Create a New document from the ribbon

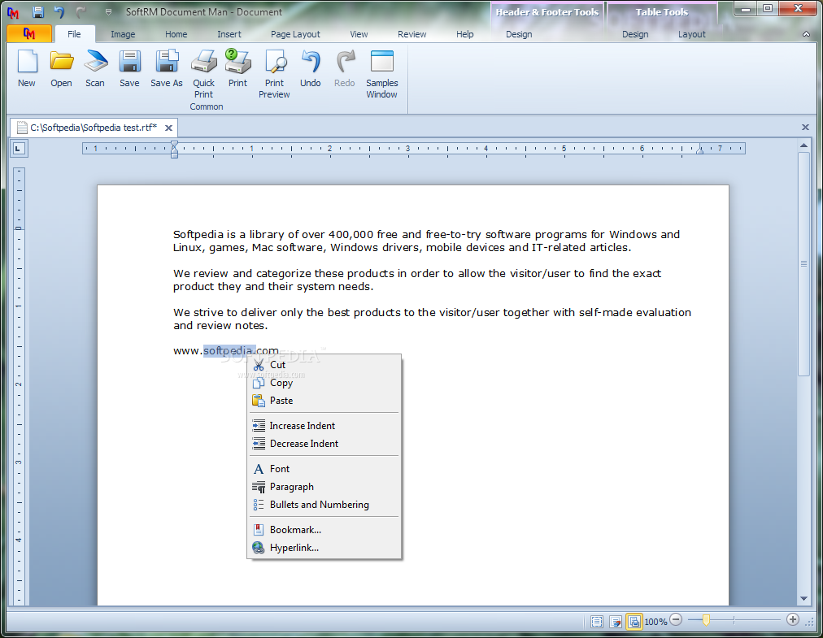(x=27, y=69)
